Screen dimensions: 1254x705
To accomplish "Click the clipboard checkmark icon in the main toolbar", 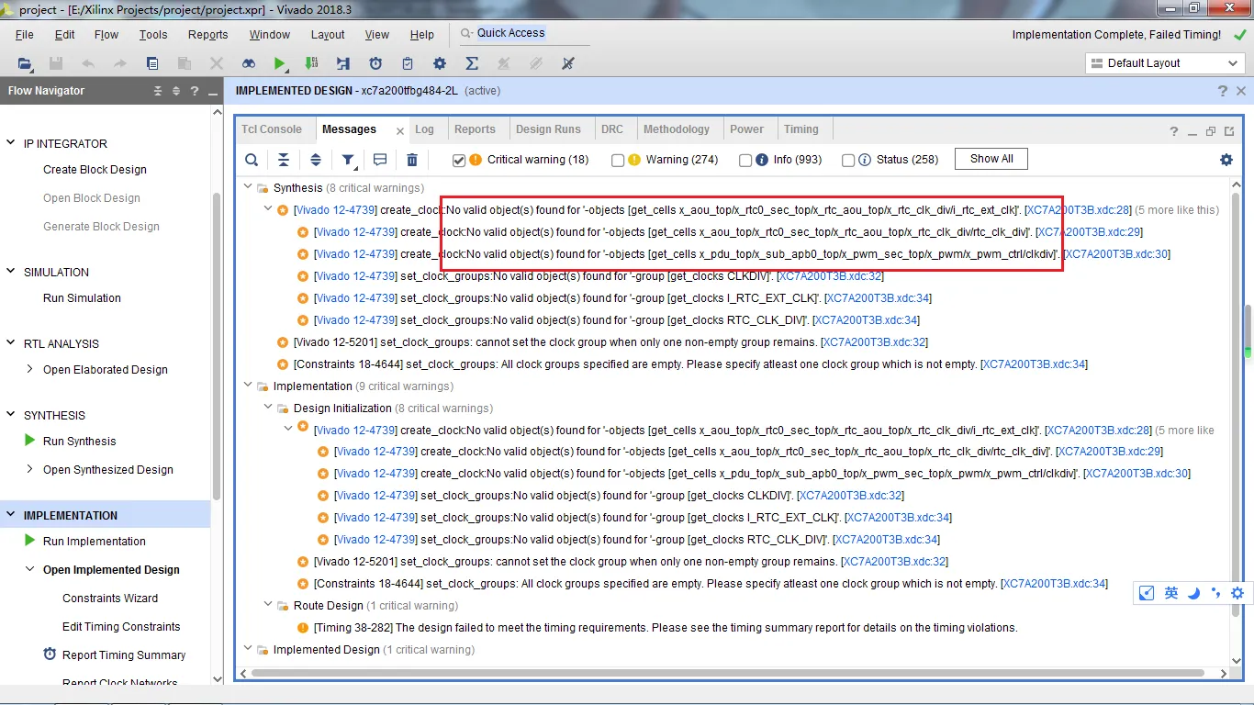I will (x=408, y=63).
